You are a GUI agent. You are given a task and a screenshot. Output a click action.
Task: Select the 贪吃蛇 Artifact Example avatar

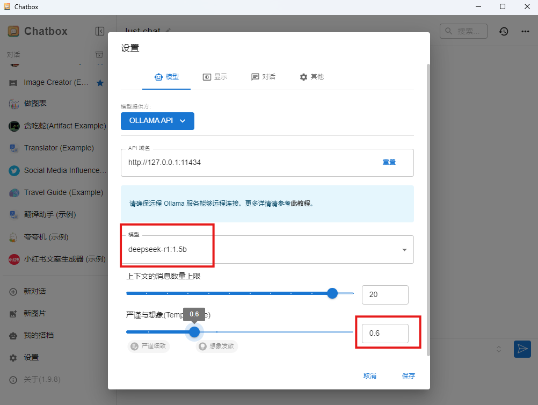[14, 126]
